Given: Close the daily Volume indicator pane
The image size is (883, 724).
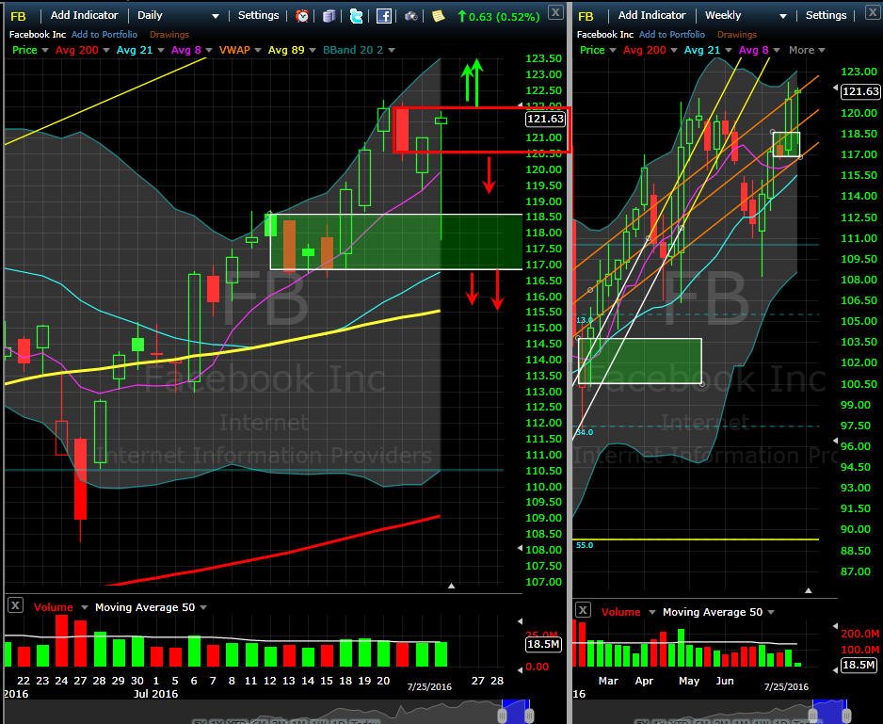Looking at the screenshot, I should pos(15,605).
